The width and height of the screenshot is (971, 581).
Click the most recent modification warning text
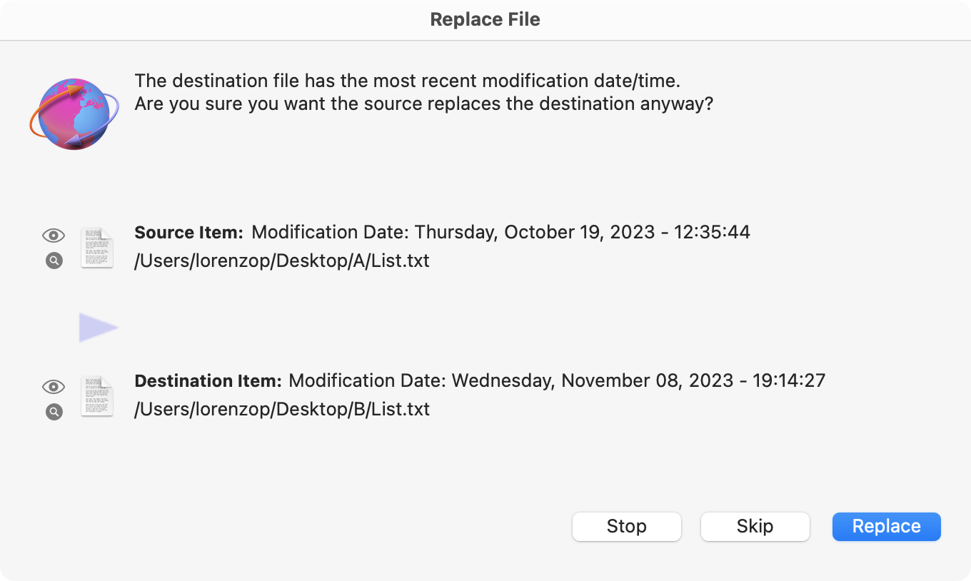point(413,80)
